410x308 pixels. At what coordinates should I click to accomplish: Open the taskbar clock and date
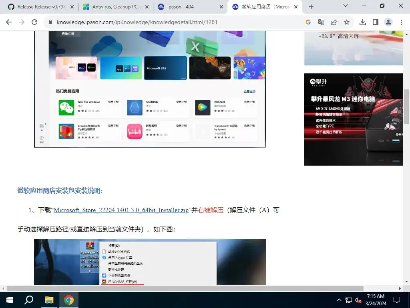(x=376, y=300)
